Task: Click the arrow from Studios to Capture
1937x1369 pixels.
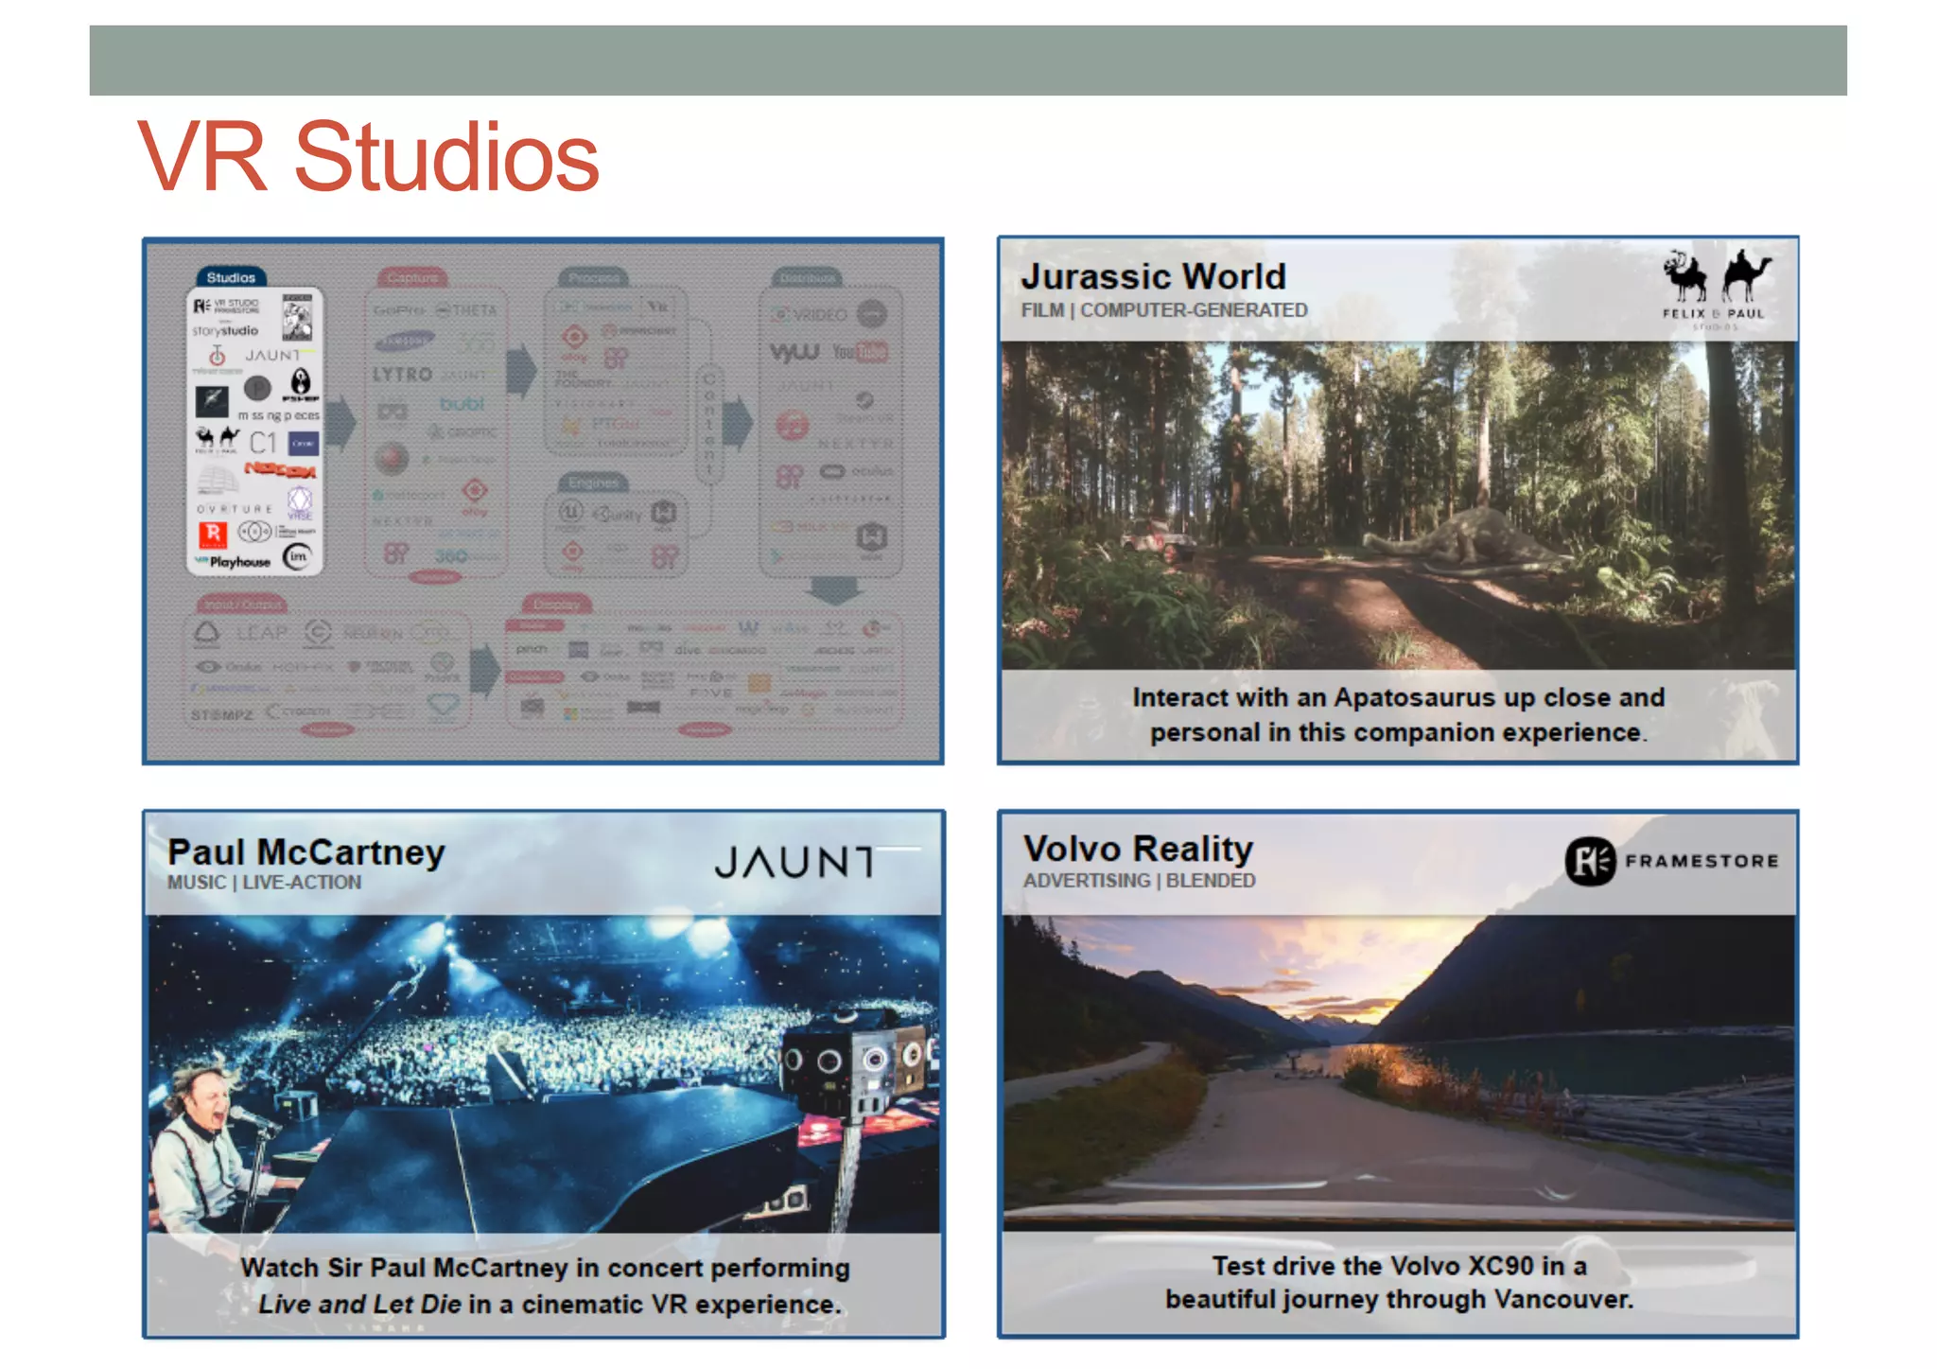Action: [341, 425]
